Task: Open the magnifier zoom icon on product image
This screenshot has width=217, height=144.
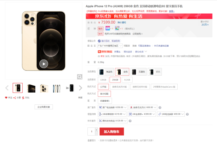Action: pos(80,77)
